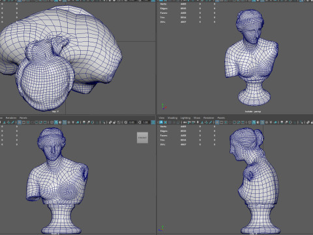Toggle grid display in bottom-left panel
The image size is (313, 235).
click(x=20, y=122)
